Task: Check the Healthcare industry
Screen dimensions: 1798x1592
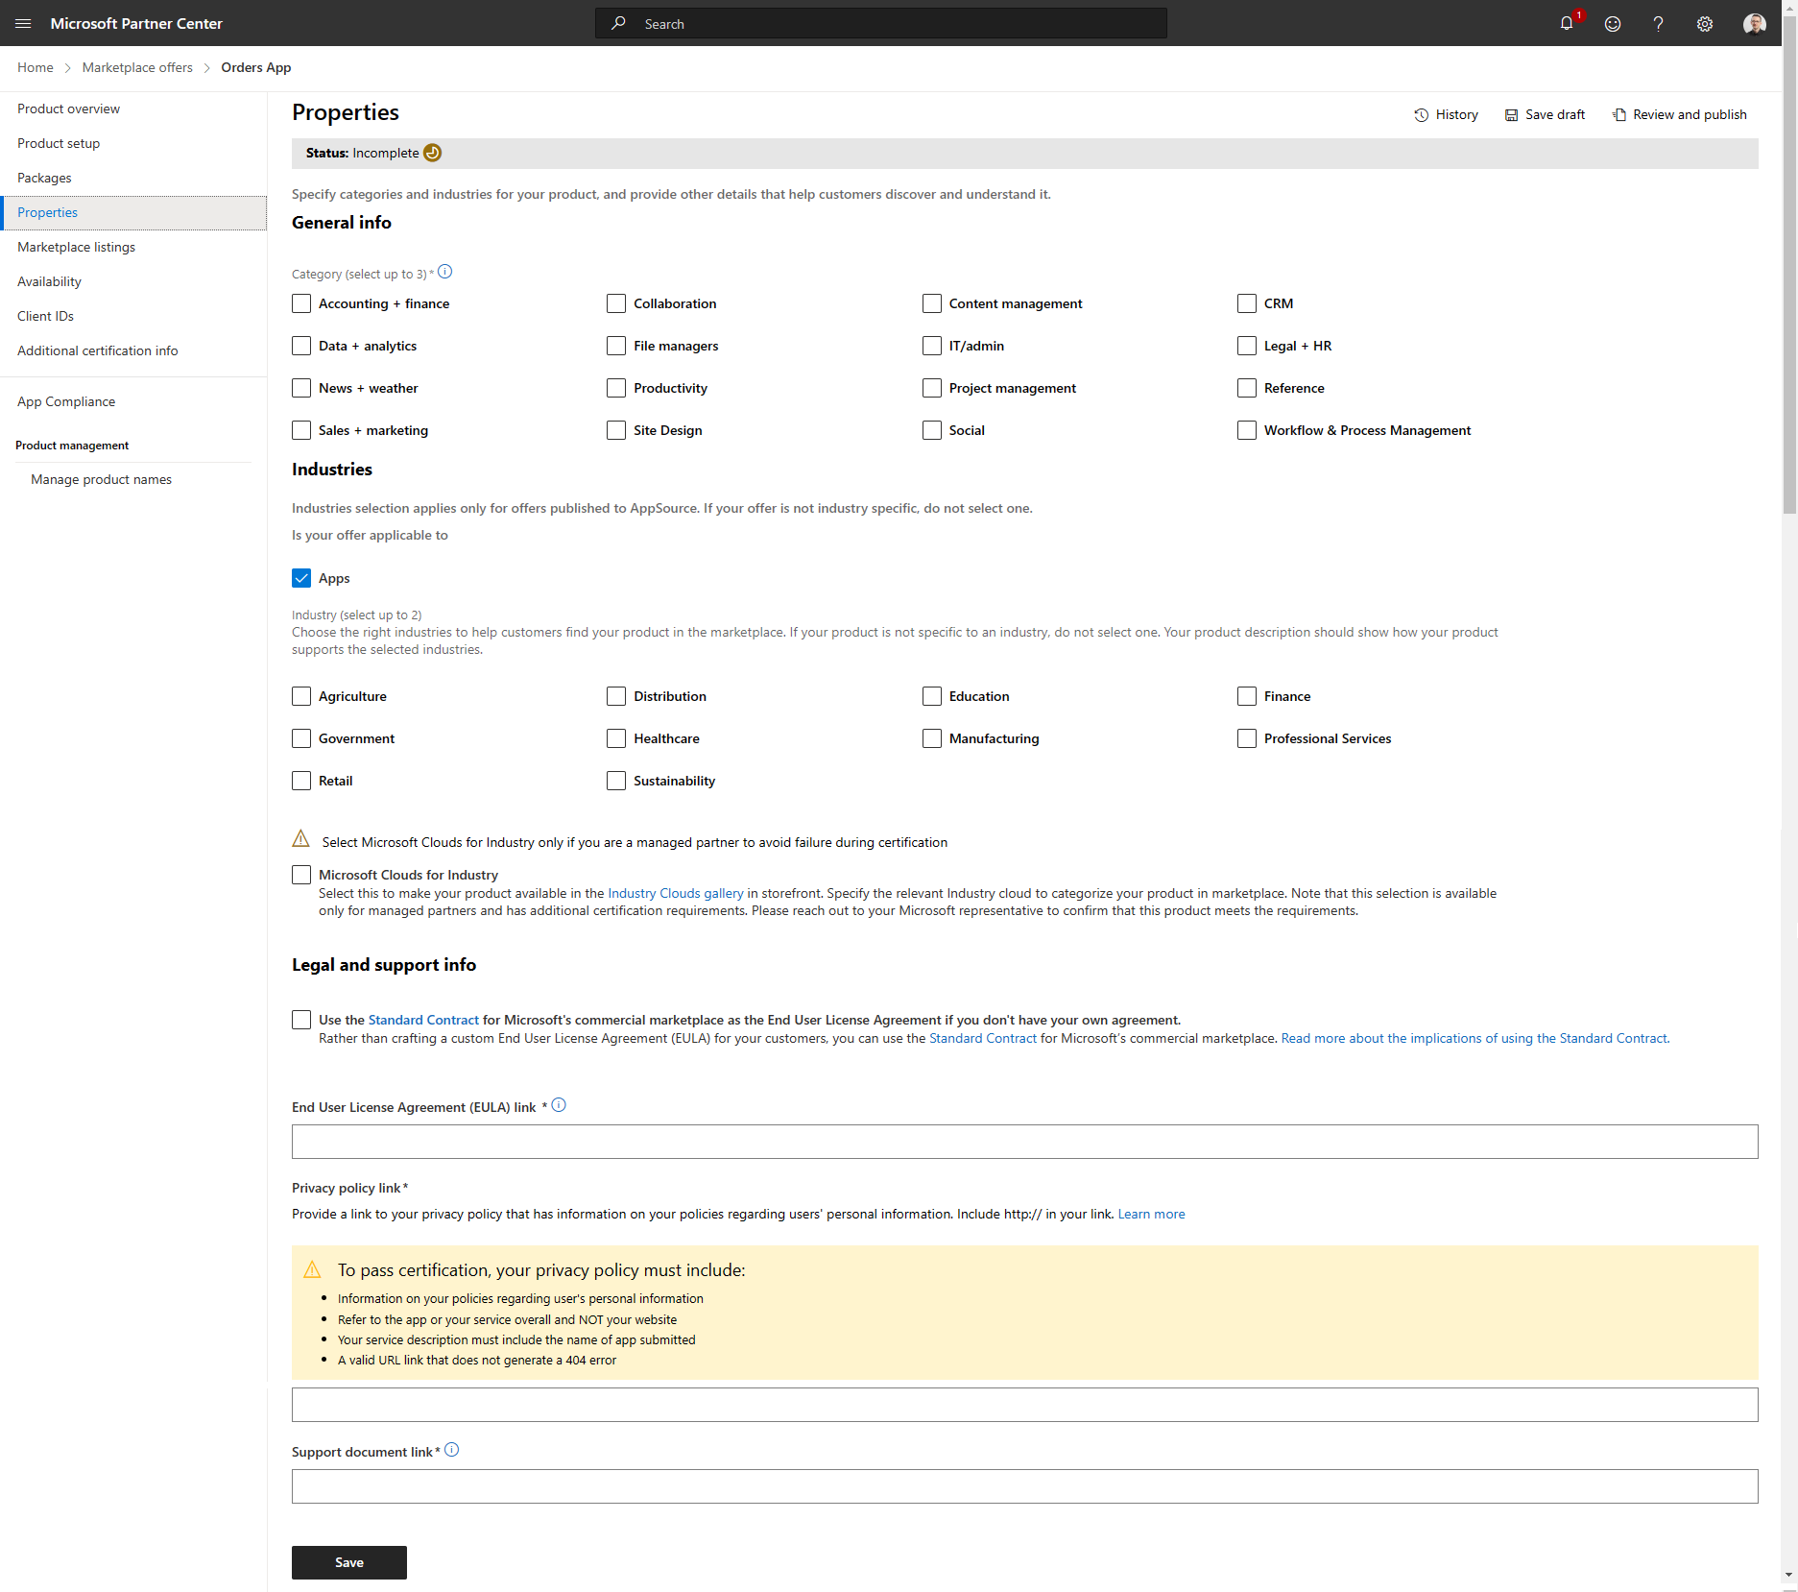Action: pos(616,738)
